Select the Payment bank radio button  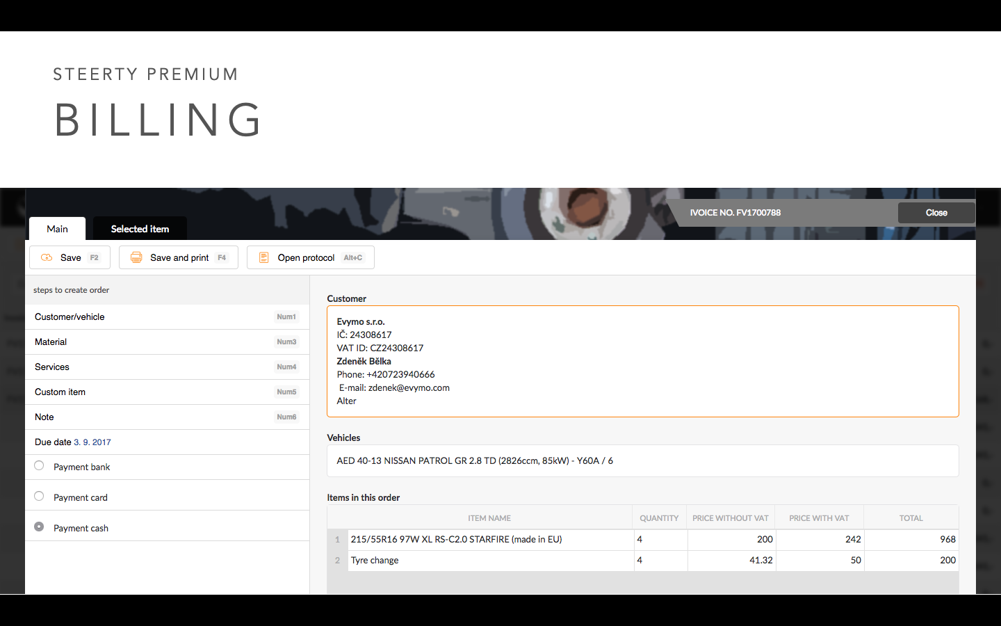pyautogui.click(x=39, y=465)
